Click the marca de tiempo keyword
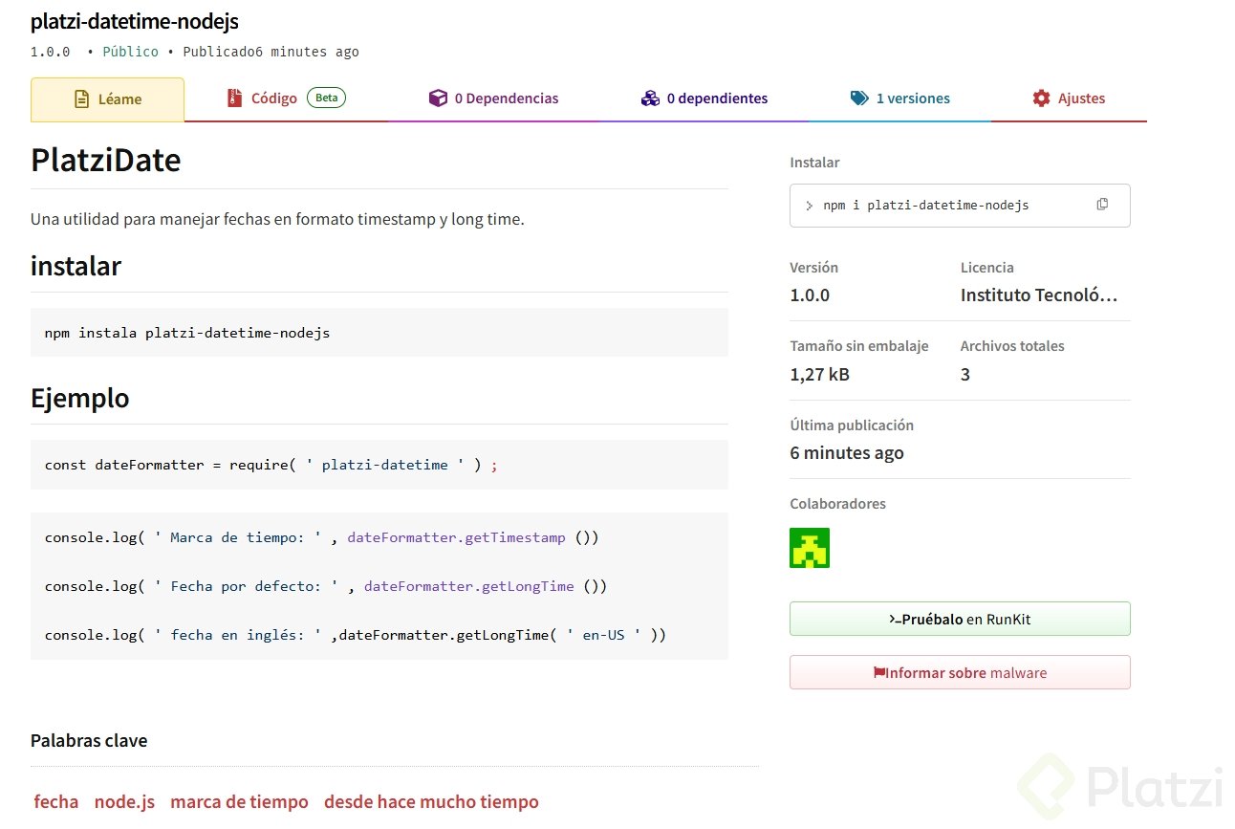The image size is (1235, 829). click(x=239, y=802)
